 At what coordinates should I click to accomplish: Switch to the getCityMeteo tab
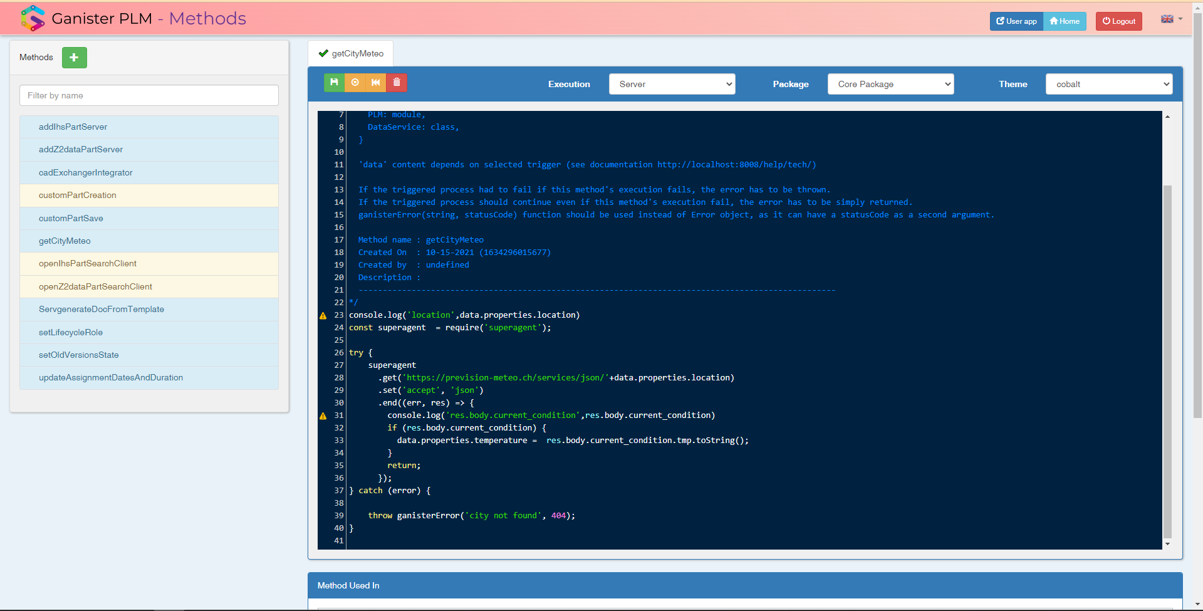tap(351, 54)
